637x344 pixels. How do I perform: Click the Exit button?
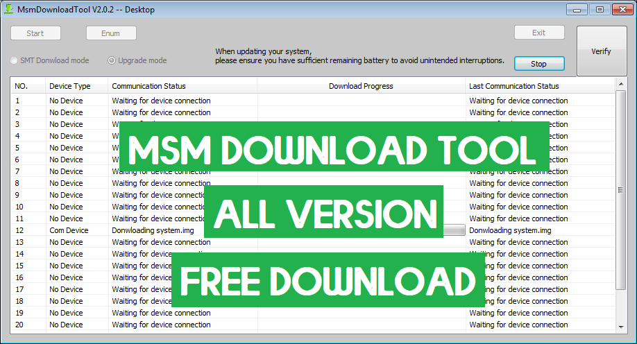[539, 33]
